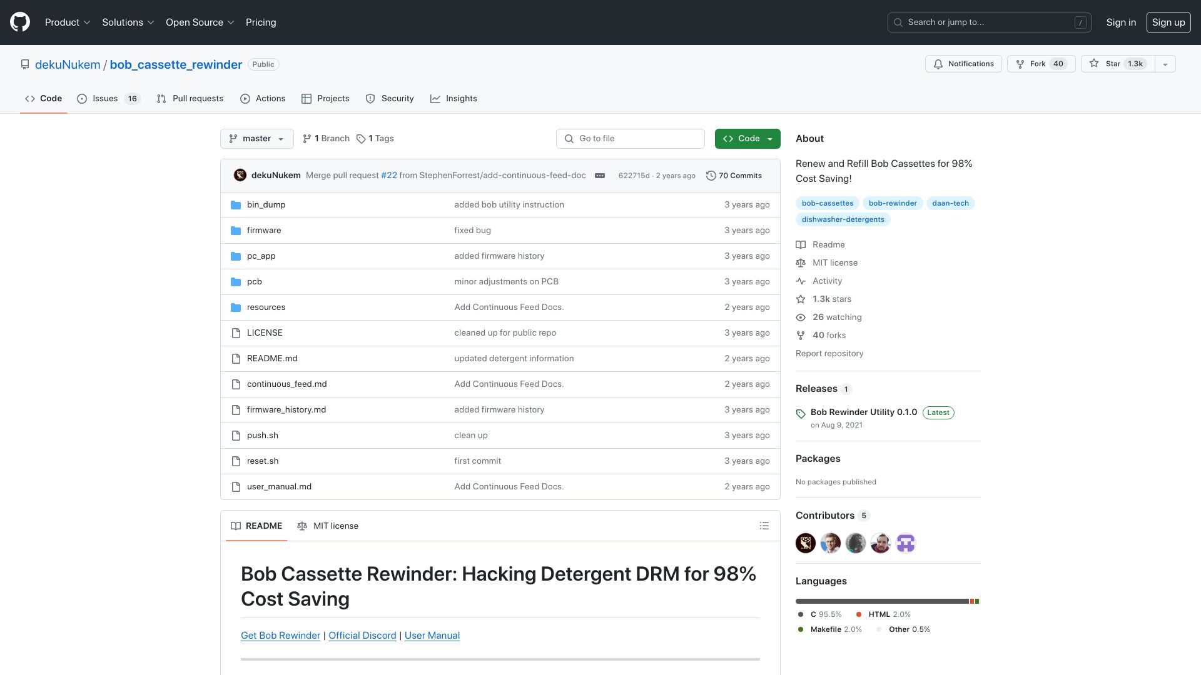The image size is (1201, 675).
Task: Switch to the Issues tab
Action: tap(109, 99)
